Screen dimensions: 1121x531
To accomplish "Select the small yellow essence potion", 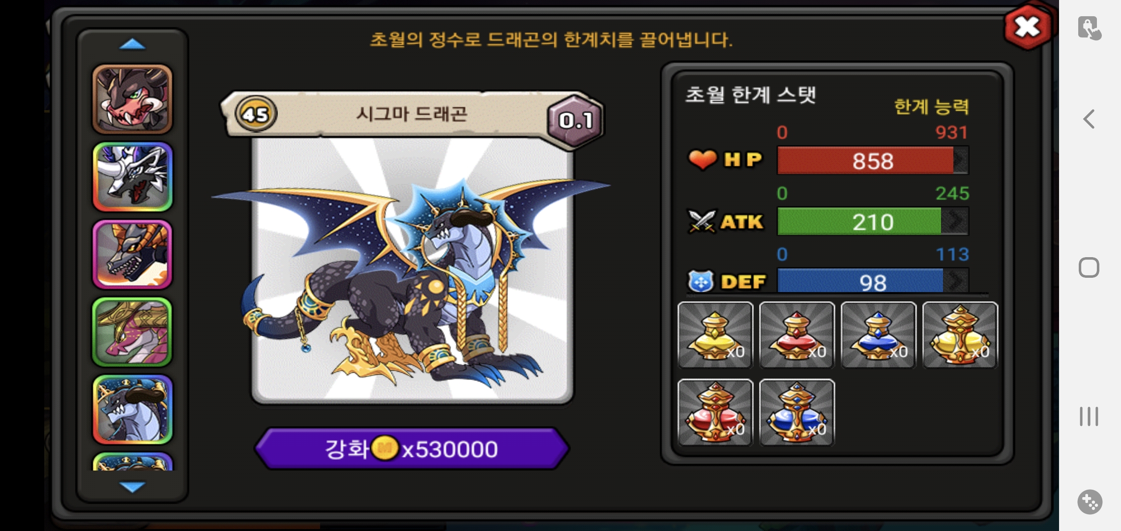I will [x=715, y=335].
